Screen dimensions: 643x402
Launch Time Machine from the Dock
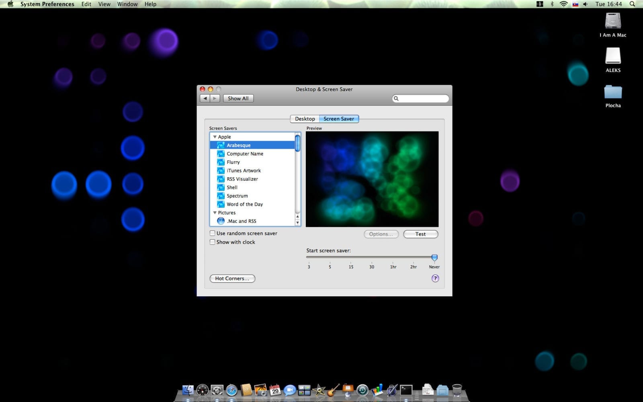362,390
